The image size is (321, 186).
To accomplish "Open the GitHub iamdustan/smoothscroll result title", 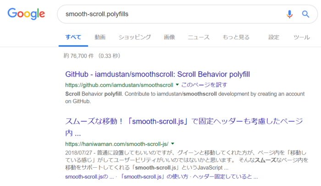I will pos(157,74).
